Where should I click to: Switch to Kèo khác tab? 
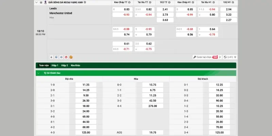[x=75, y=65]
